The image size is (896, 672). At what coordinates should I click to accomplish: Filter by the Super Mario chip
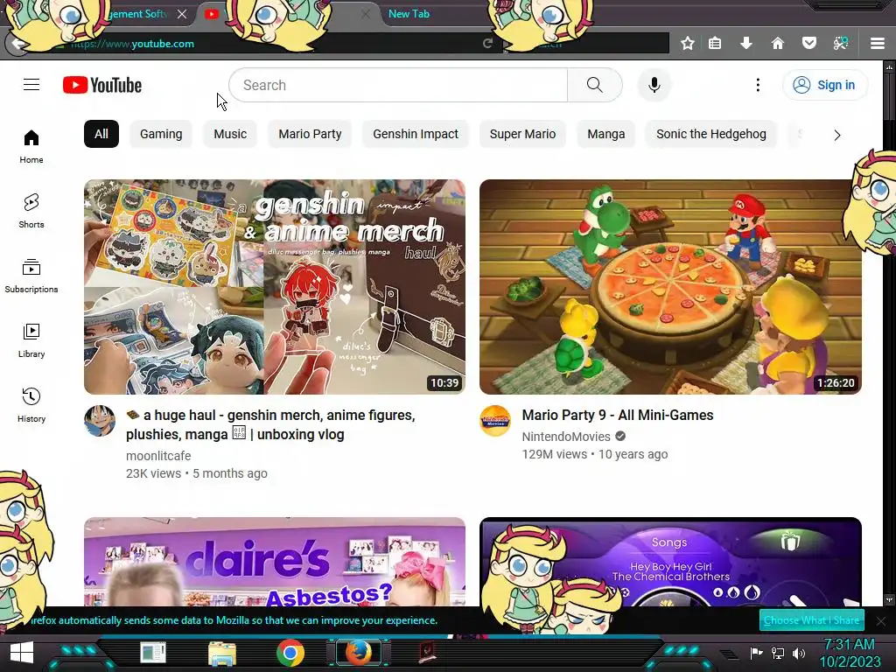pyautogui.click(x=522, y=134)
